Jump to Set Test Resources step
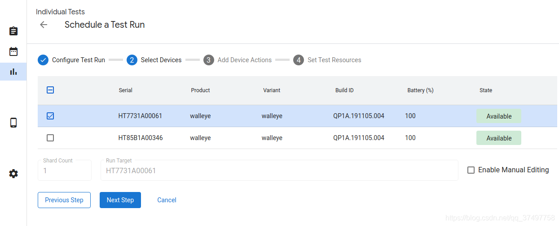This screenshot has width=559, height=226. tap(334, 60)
